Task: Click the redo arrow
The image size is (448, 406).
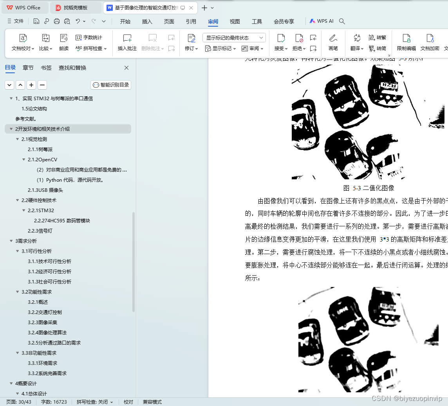Action: 94,21
